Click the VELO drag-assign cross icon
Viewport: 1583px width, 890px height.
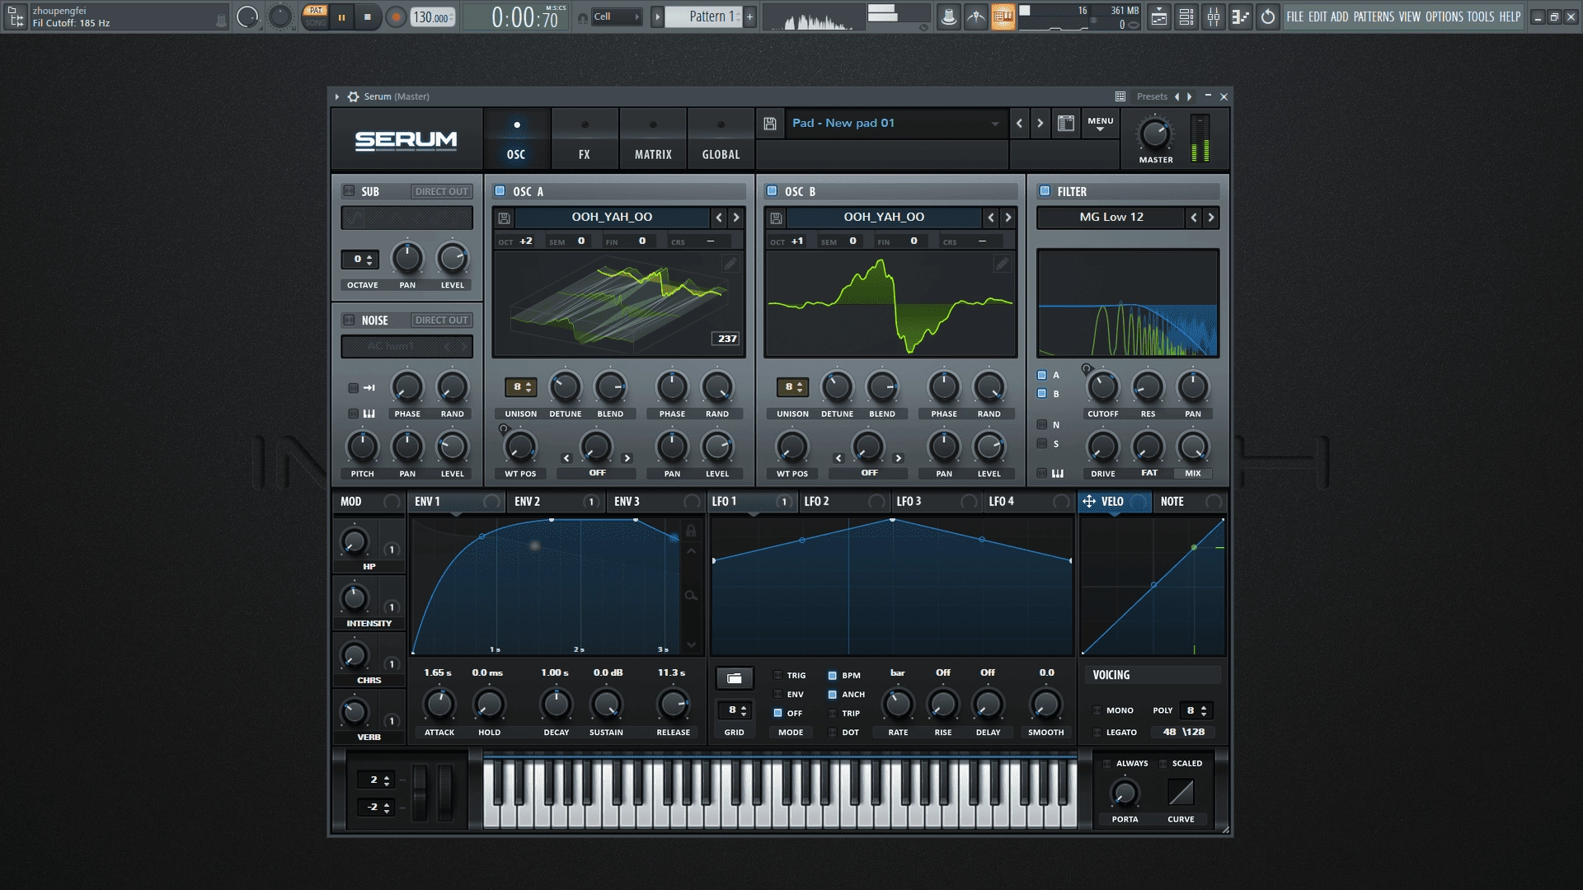pyautogui.click(x=1089, y=501)
